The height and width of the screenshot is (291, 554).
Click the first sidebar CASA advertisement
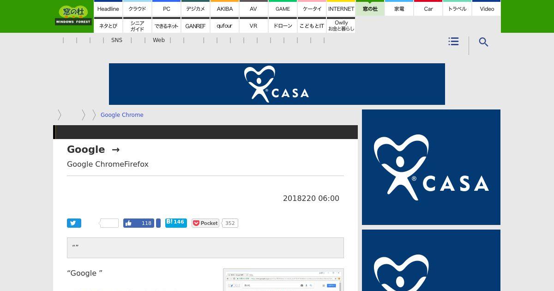click(x=431, y=167)
